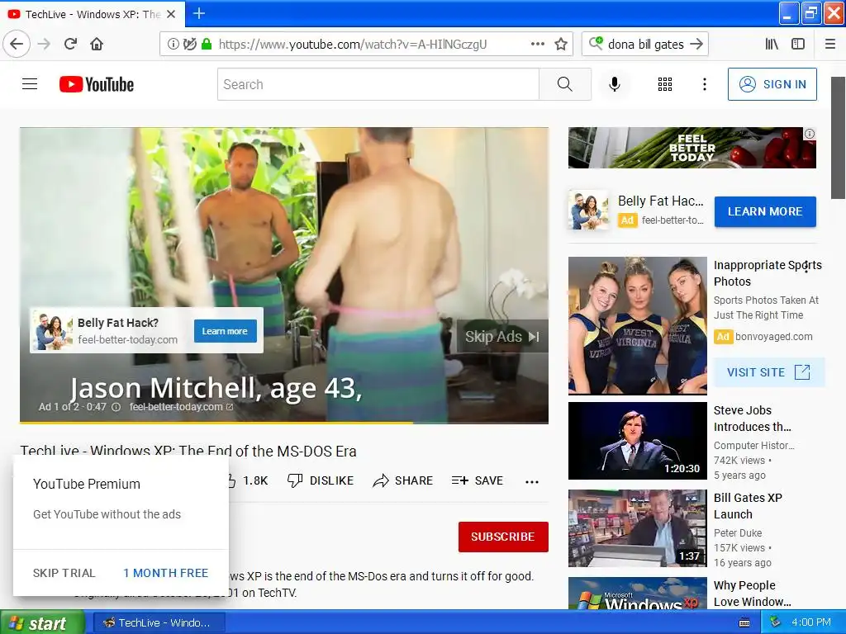The width and height of the screenshot is (846, 634).
Task: Click 'Why People Love Window...' title
Action: pos(752,593)
